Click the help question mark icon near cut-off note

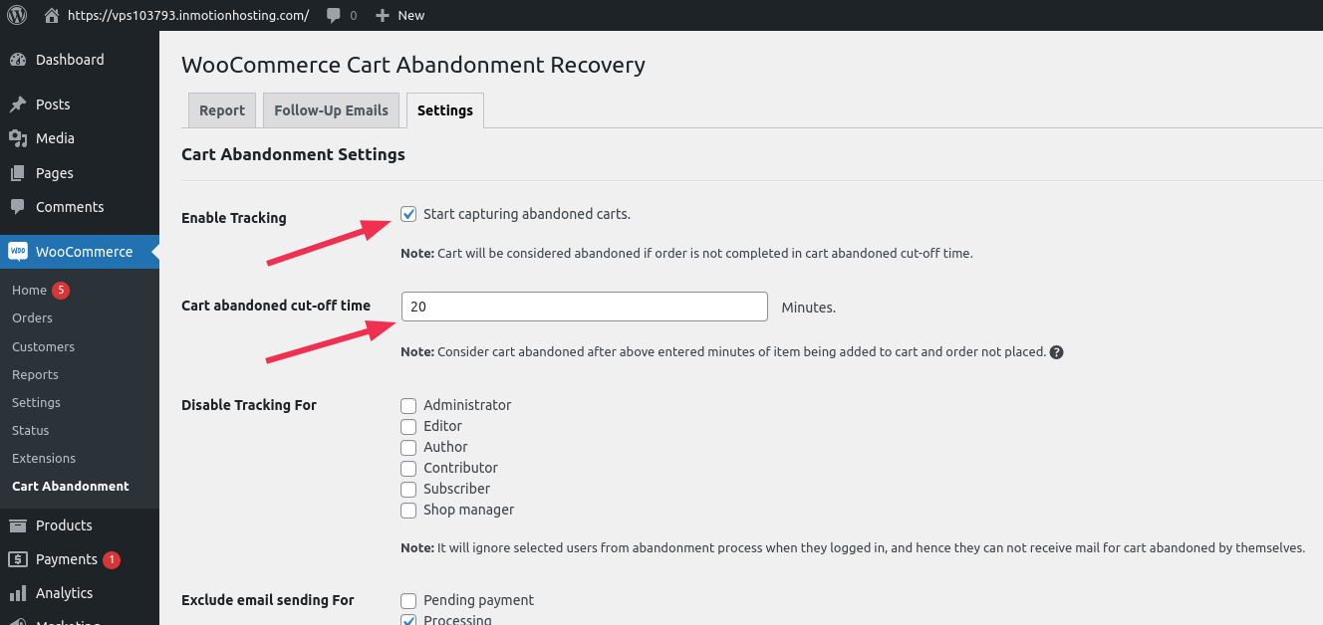pyautogui.click(x=1057, y=351)
